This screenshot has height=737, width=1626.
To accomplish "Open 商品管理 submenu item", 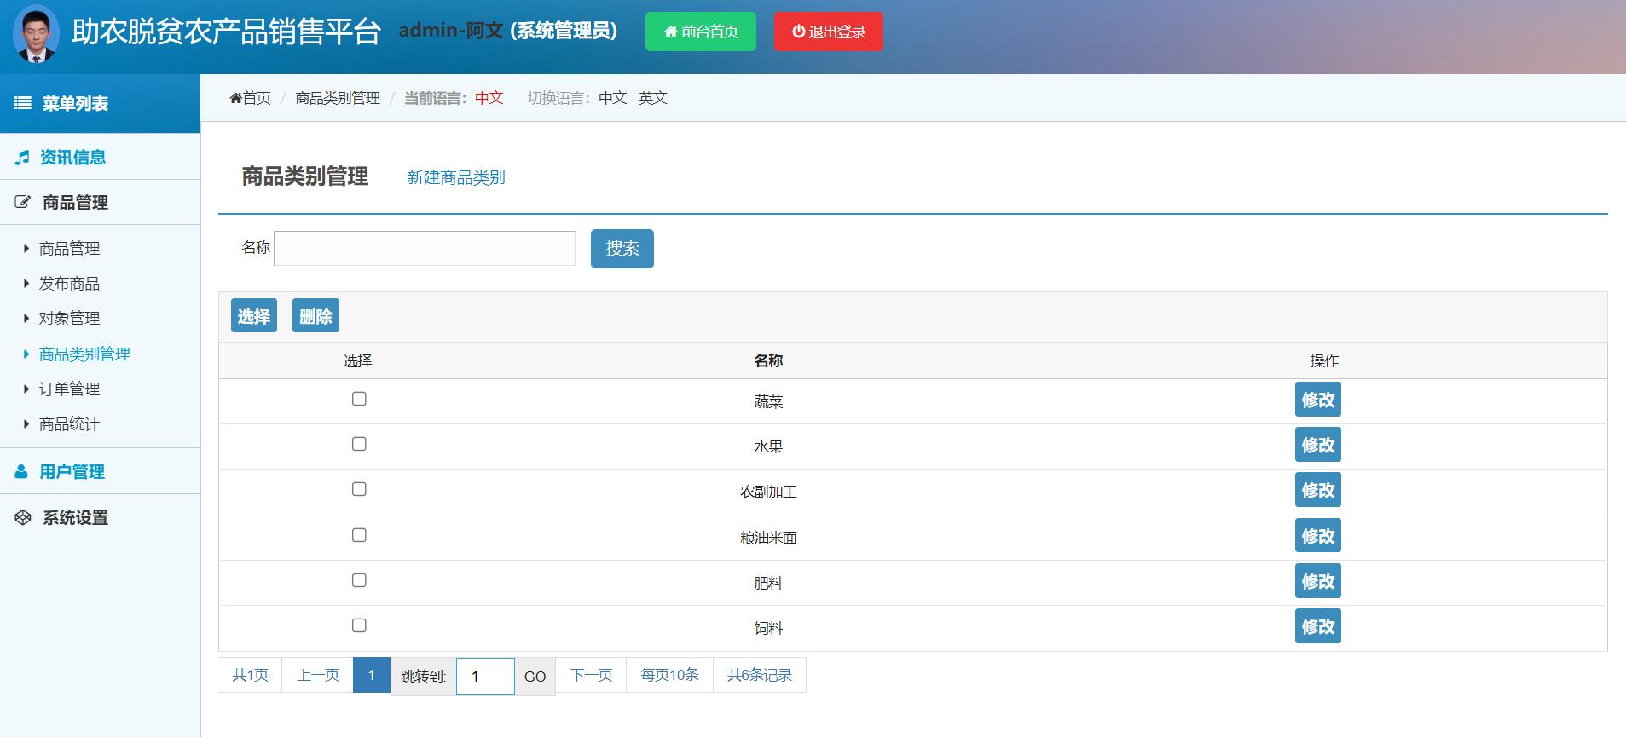I will click(x=69, y=249).
